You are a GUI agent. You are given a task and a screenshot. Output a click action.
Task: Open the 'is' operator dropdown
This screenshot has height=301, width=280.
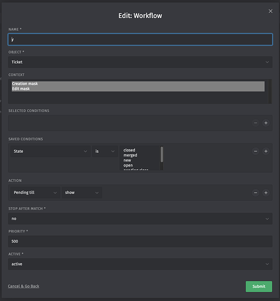pyautogui.click(x=105, y=151)
